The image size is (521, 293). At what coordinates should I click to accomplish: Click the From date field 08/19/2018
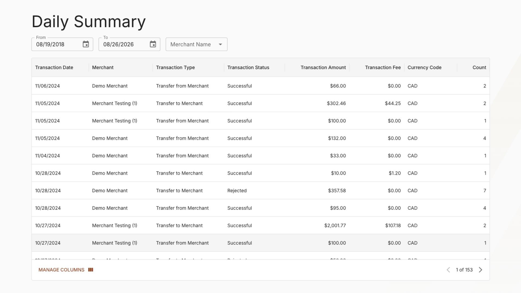point(62,44)
